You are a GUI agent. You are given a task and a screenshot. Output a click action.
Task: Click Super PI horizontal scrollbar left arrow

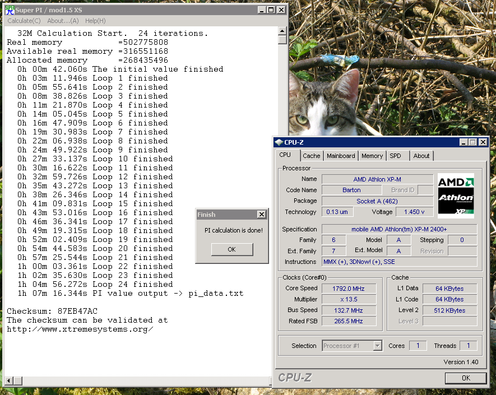coord(9,380)
